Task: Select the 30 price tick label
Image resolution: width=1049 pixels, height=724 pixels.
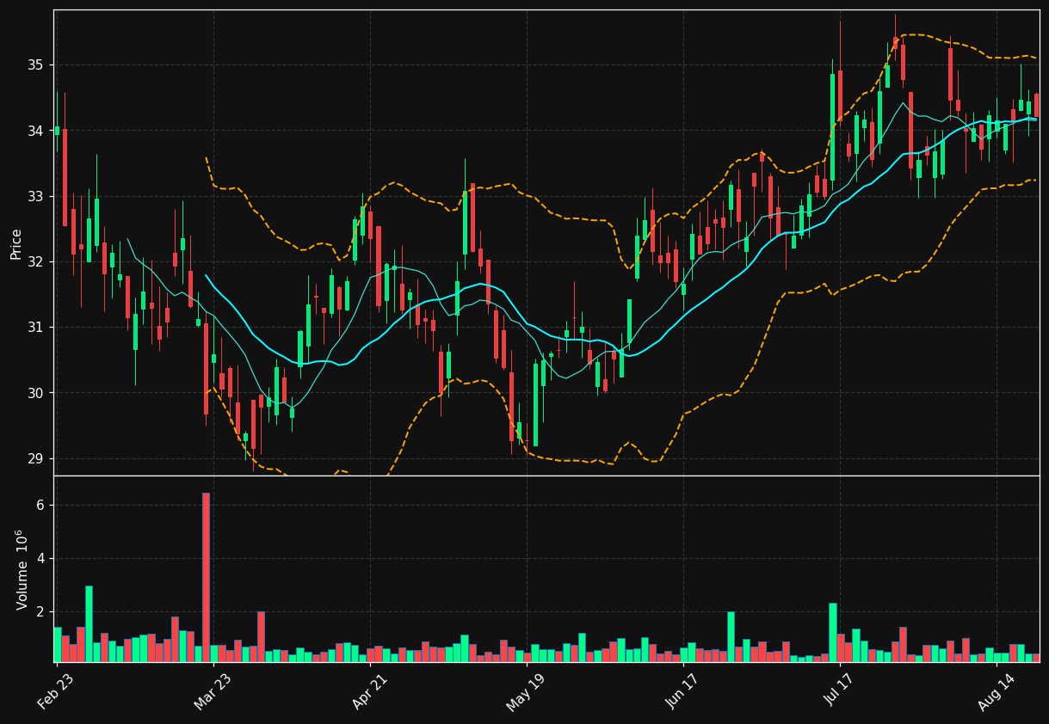Action: (35, 393)
